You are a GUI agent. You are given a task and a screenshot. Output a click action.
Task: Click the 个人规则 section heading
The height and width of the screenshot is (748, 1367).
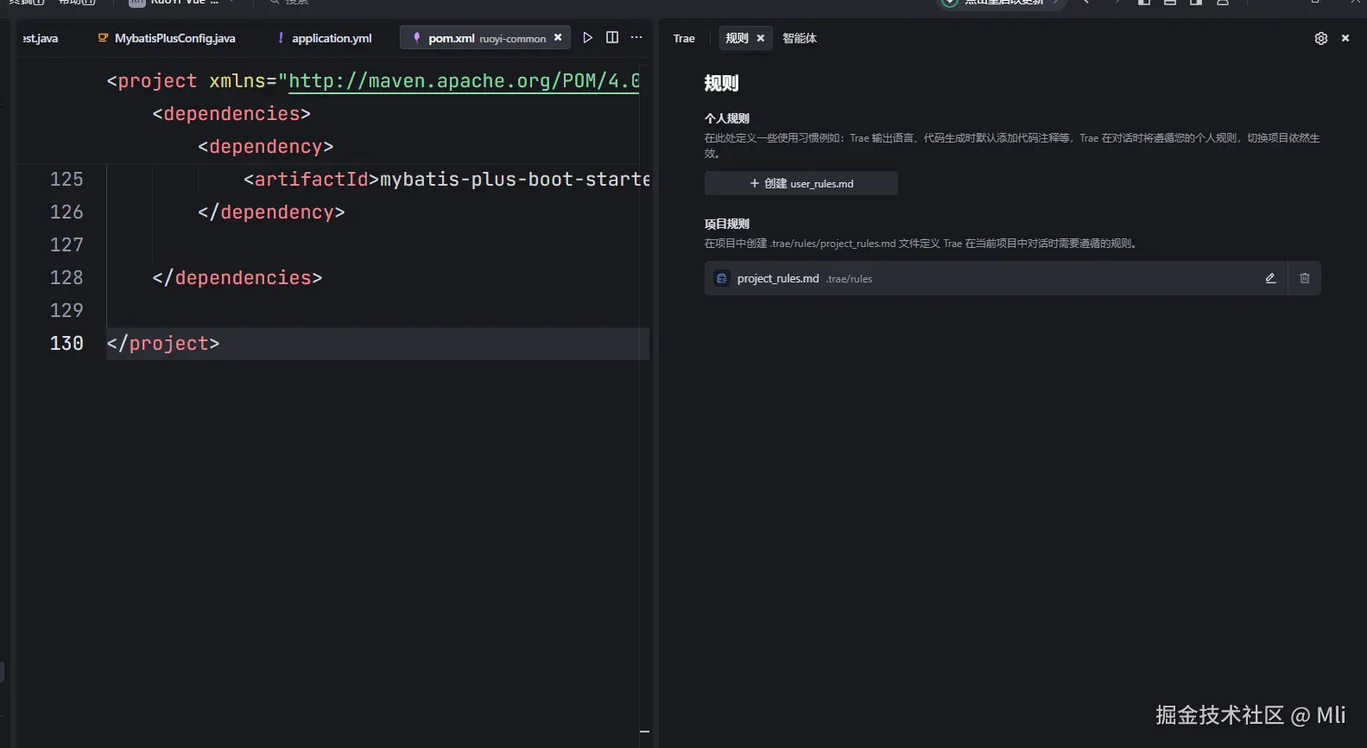(727, 118)
